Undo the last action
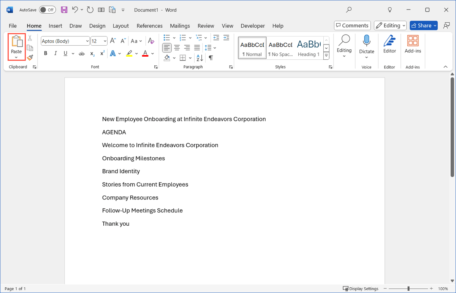Viewport: 456px width, 293px height. click(75, 10)
